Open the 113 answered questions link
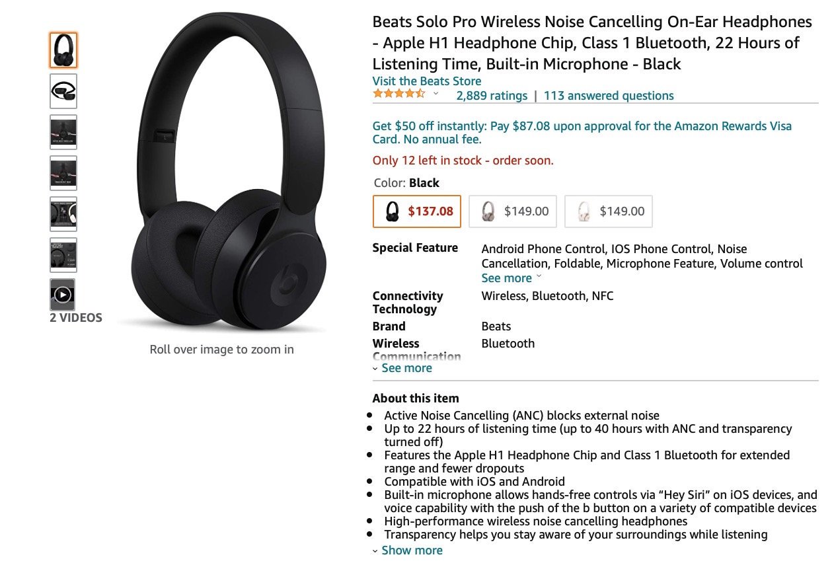The height and width of the screenshot is (567, 834). point(609,96)
